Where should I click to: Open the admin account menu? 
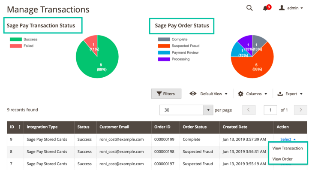pos(291,8)
